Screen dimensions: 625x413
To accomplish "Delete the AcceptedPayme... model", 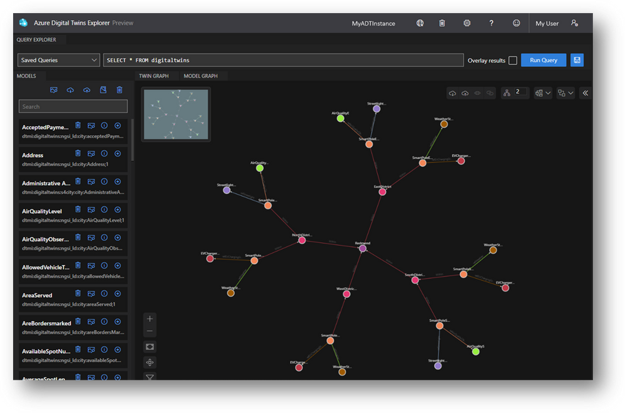I will point(78,126).
